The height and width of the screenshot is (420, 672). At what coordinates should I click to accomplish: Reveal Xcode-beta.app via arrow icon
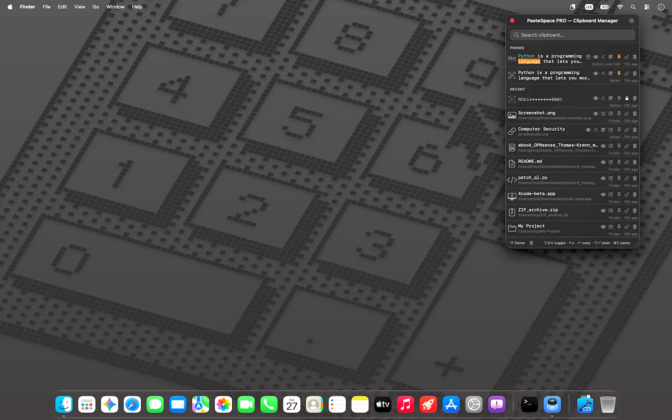click(x=611, y=194)
